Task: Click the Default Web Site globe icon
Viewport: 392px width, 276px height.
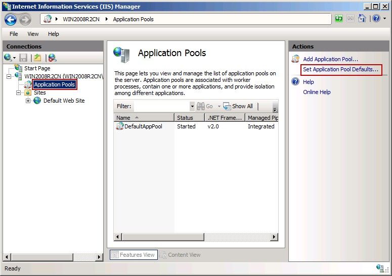Action: pos(37,101)
